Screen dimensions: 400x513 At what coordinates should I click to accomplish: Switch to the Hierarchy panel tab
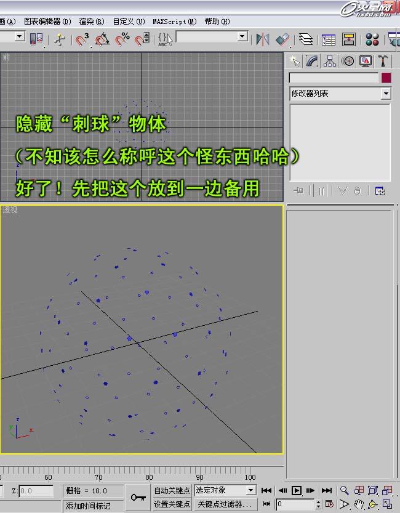(x=330, y=60)
